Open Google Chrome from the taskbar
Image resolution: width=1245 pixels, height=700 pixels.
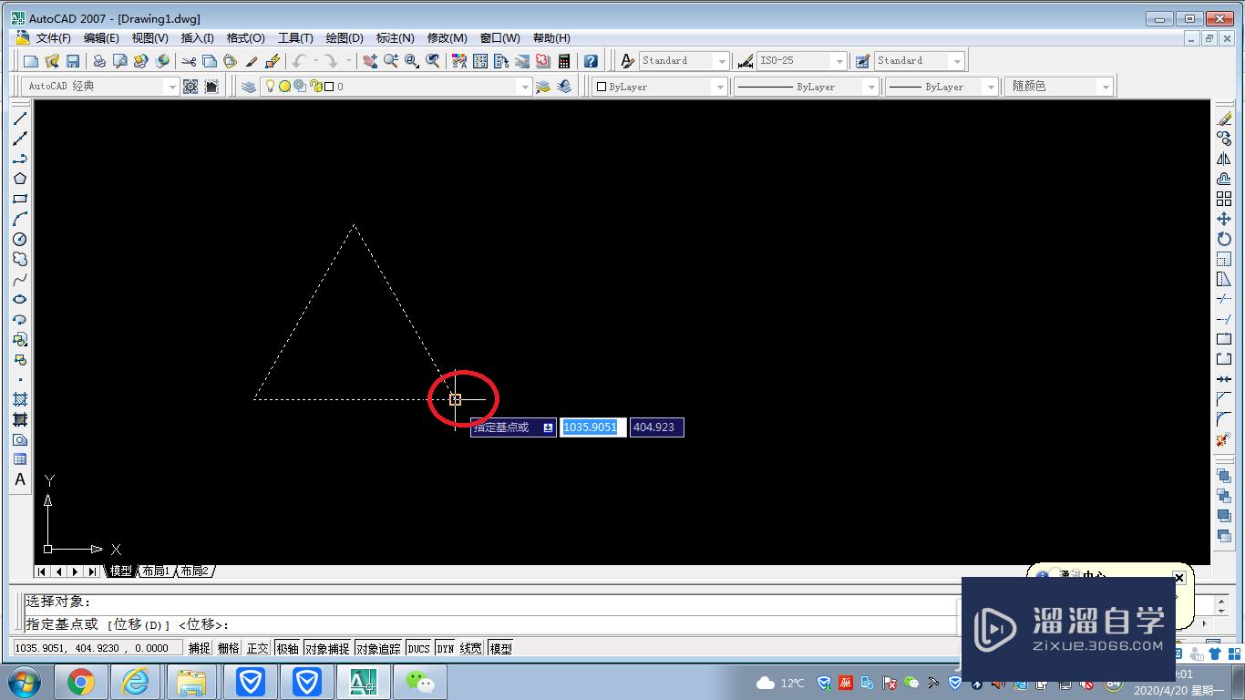80,682
